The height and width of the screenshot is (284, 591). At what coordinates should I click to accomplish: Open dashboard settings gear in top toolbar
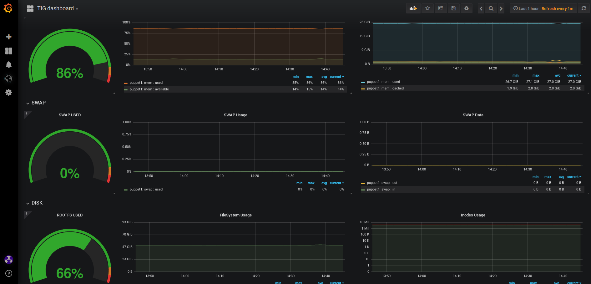pyautogui.click(x=466, y=8)
